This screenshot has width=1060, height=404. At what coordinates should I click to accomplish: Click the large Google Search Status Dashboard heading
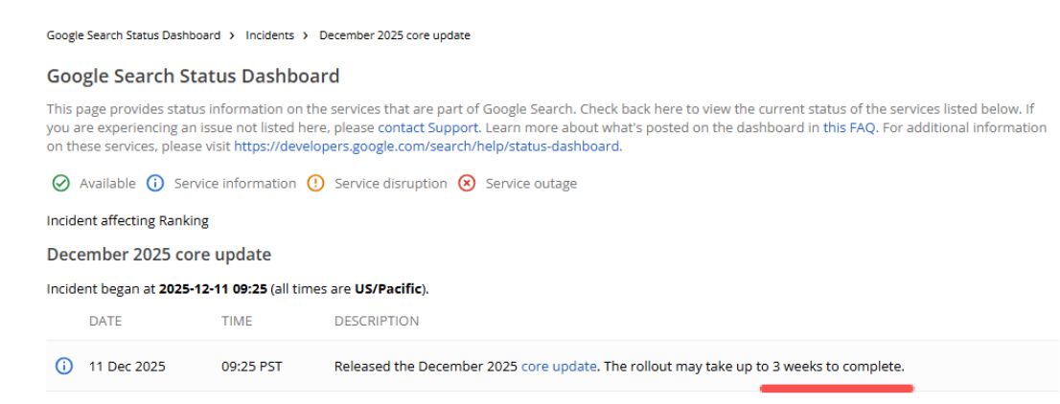coord(193,76)
